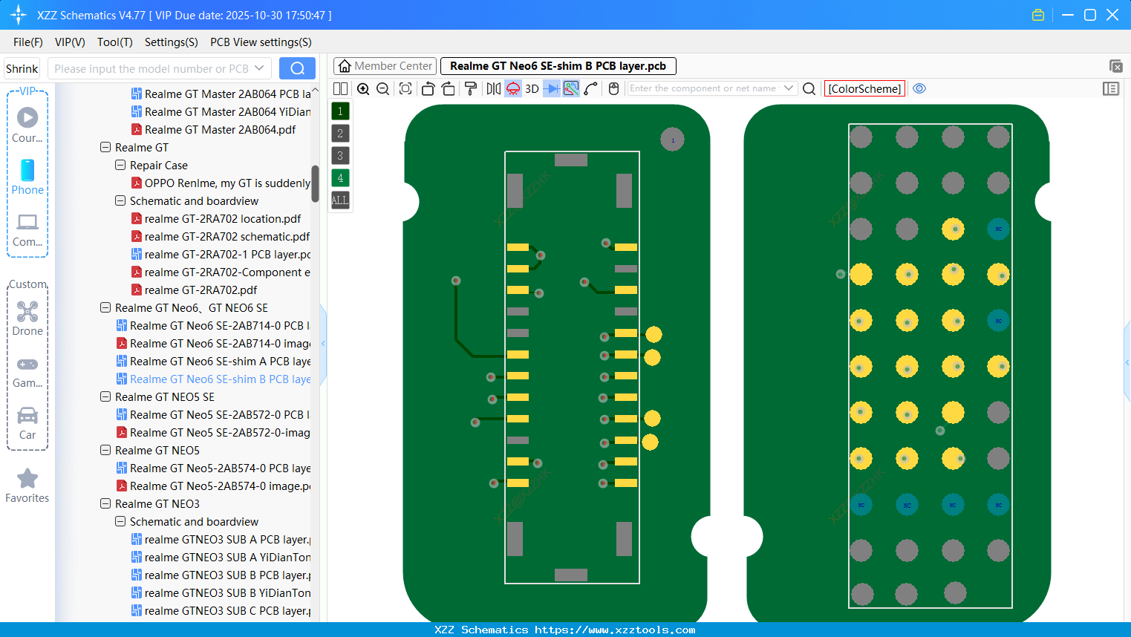The height and width of the screenshot is (637, 1131).
Task: Click the Shrink button
Action: coord(22,68)
